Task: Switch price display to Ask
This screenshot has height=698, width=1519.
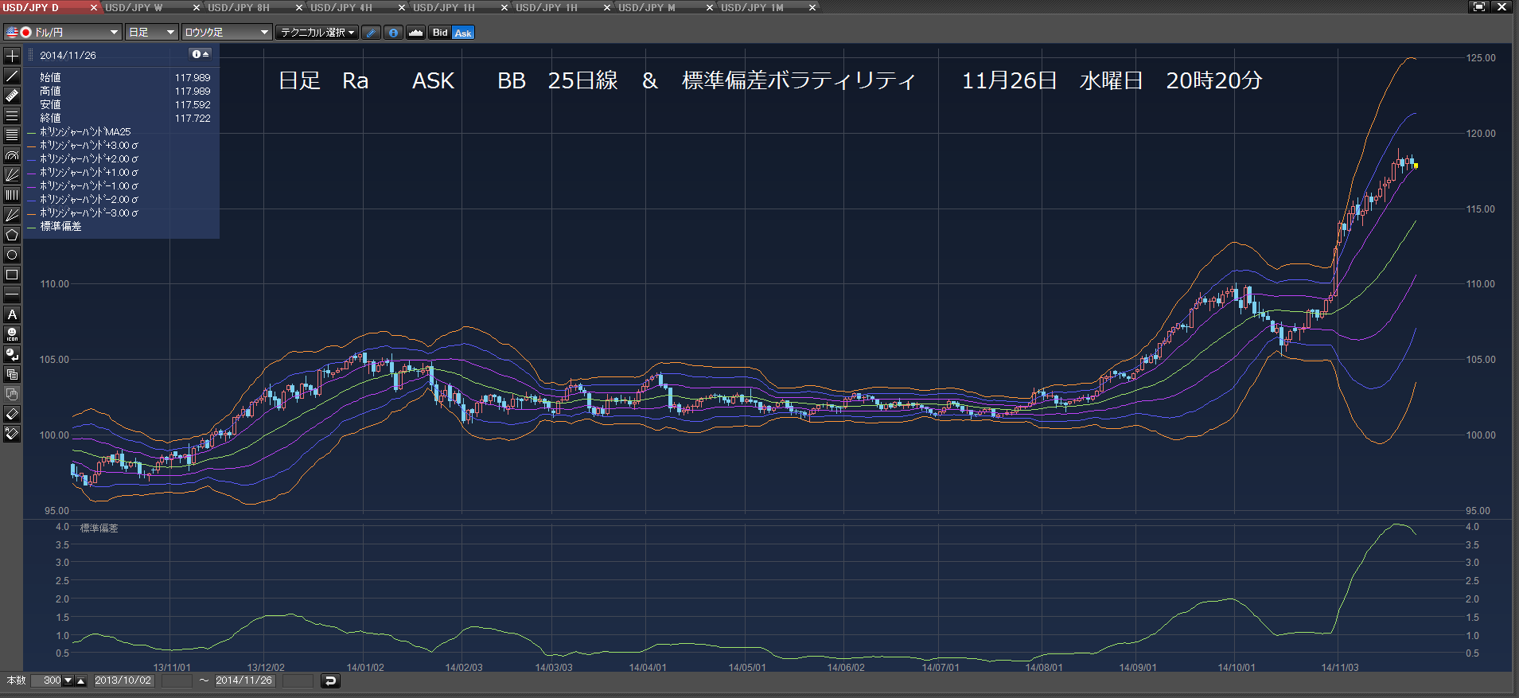Action: coord(463,33)
